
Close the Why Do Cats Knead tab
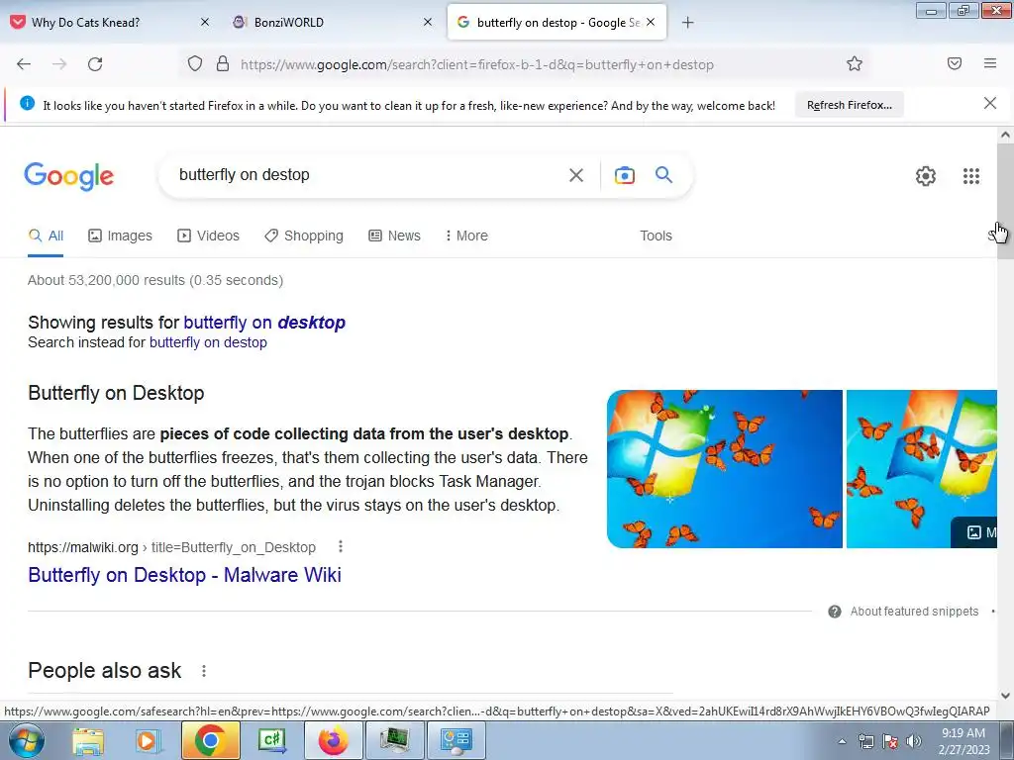point(205,22)
